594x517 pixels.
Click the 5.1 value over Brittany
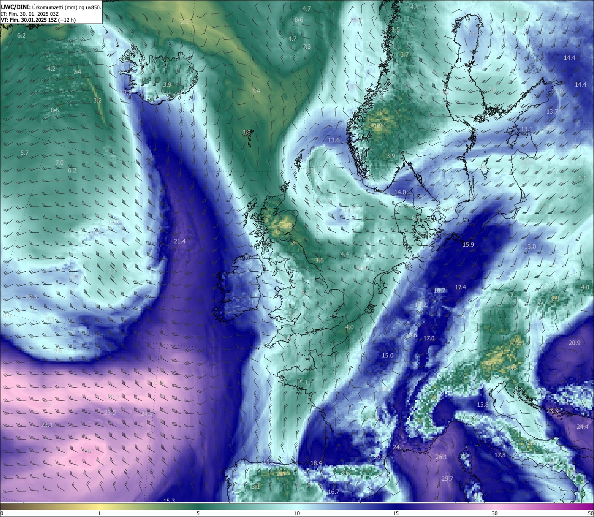[303, 383]
